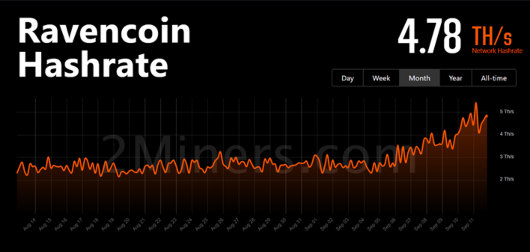530x252 pixels.
Task: Select the Week range tab
Action: [x=381, y=78]
